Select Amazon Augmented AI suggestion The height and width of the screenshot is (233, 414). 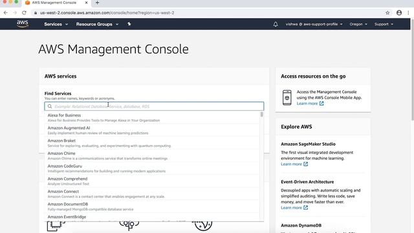pos(152,130)
